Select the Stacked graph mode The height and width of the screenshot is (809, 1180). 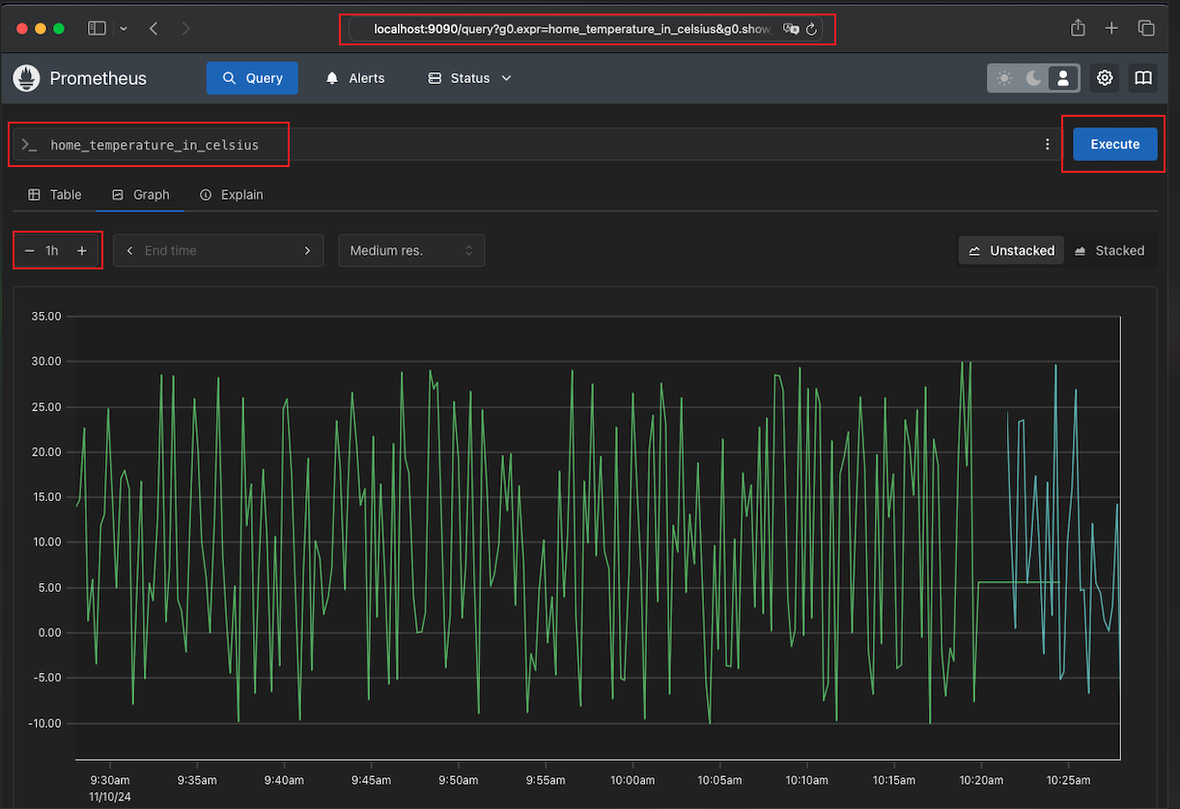tap(1110, 250)
